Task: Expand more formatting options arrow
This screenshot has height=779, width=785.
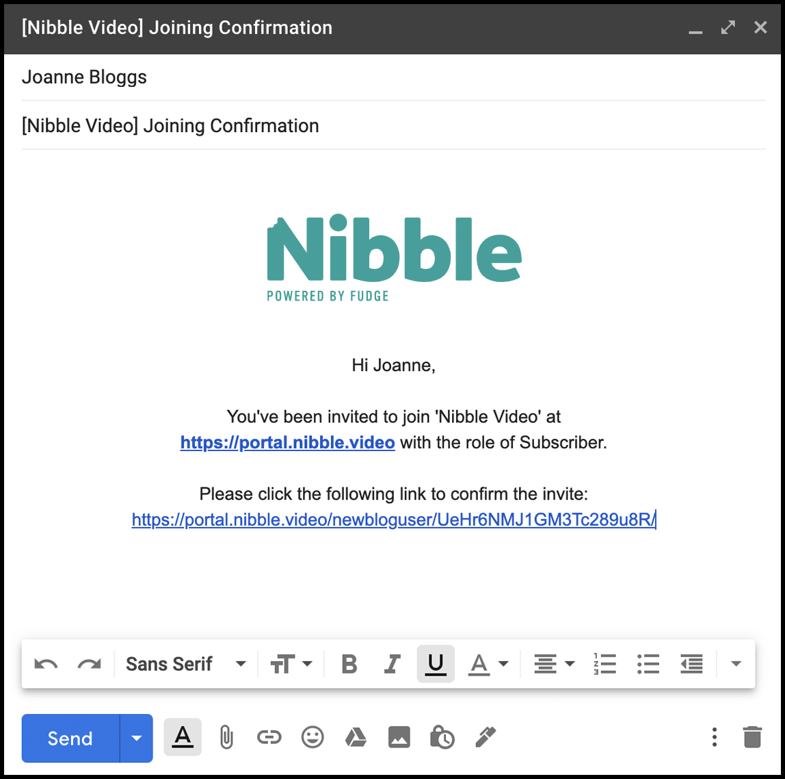Action: click(736, 664)
